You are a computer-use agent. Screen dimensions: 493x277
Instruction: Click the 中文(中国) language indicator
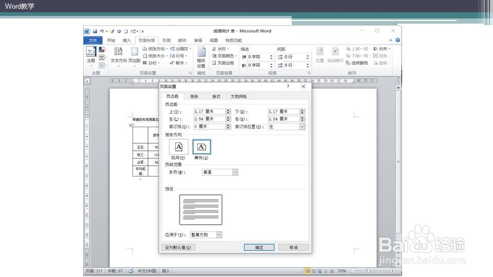147,271
